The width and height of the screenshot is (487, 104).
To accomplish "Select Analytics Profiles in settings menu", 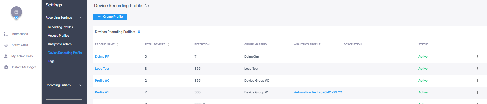I will pos(60,44).
